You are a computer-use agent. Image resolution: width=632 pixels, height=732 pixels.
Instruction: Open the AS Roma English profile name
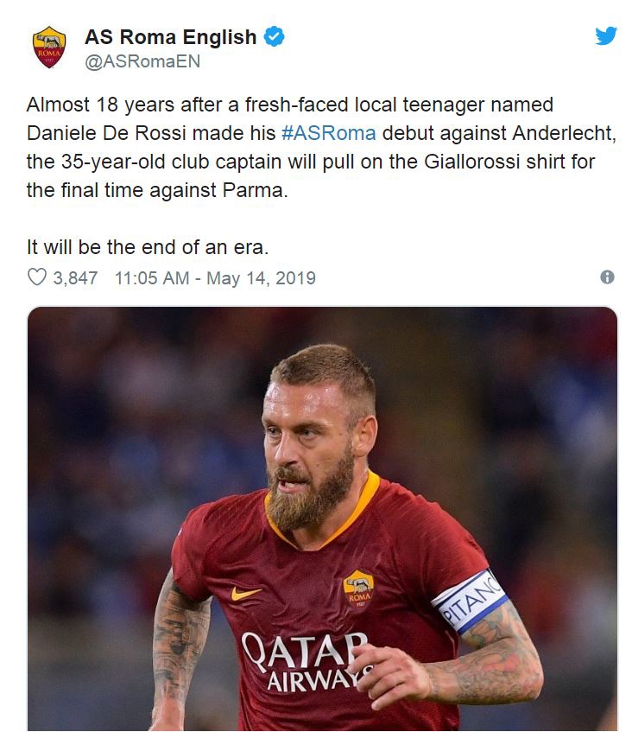[x=170, y=37]
